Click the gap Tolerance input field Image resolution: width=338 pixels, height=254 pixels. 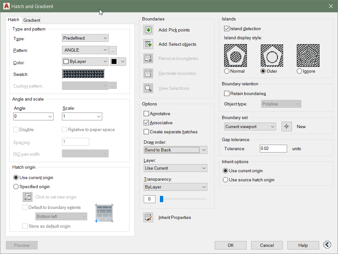[x=273, y=149]
